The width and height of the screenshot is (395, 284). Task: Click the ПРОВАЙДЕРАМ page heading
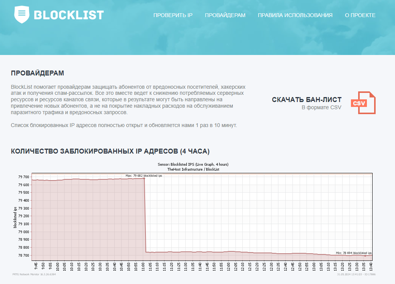click(37, 73)
